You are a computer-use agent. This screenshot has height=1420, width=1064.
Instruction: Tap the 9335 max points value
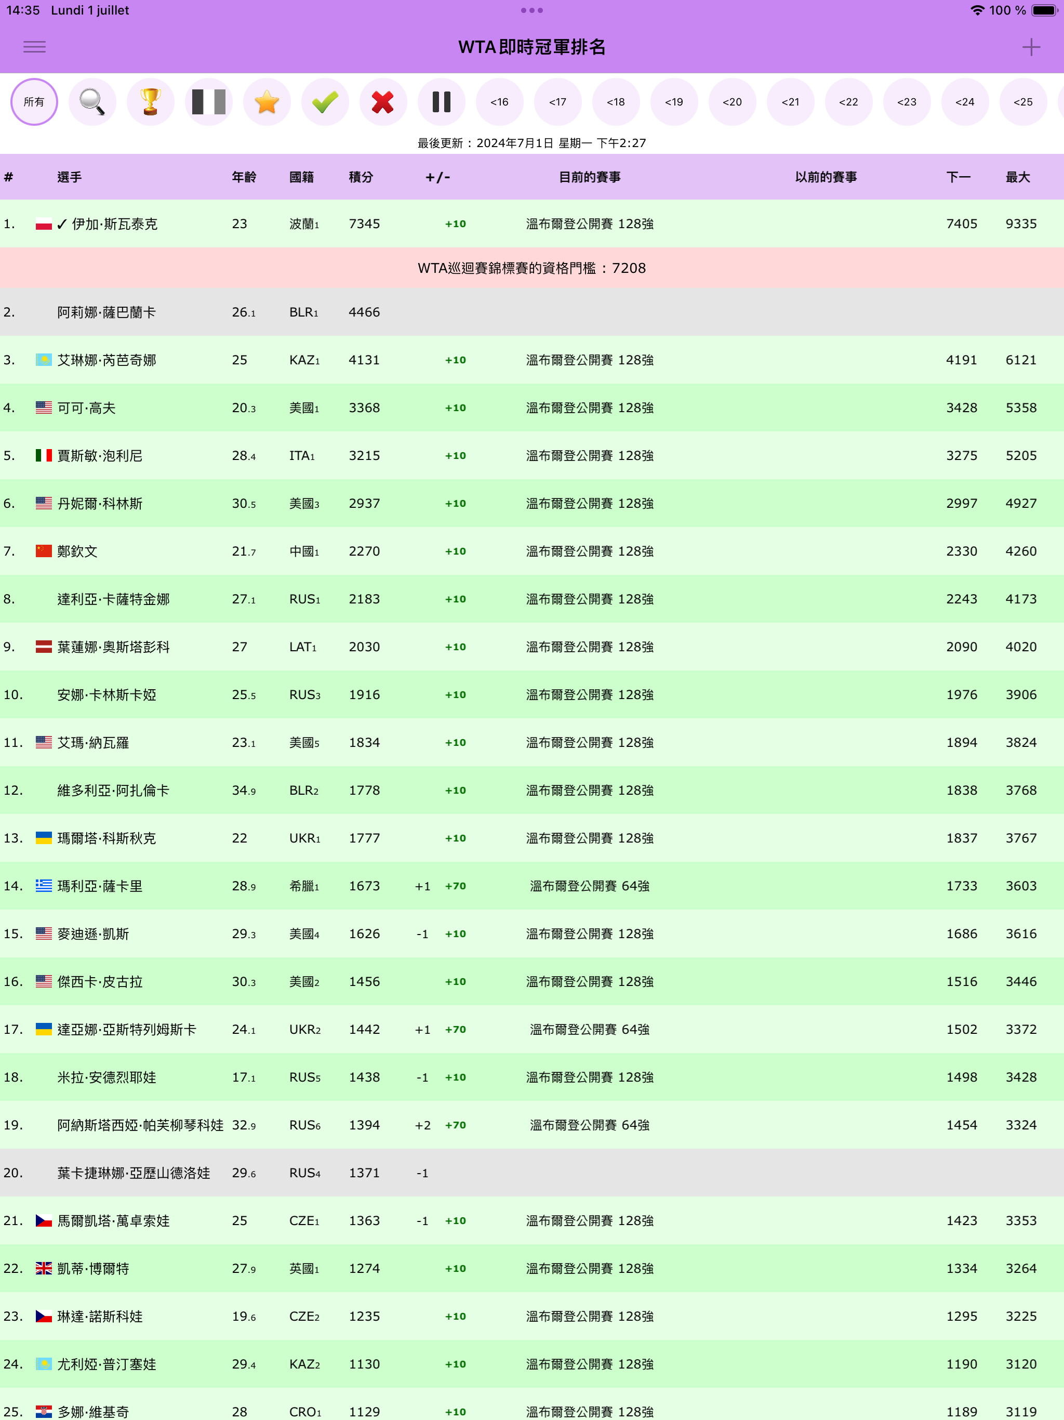1021,224
